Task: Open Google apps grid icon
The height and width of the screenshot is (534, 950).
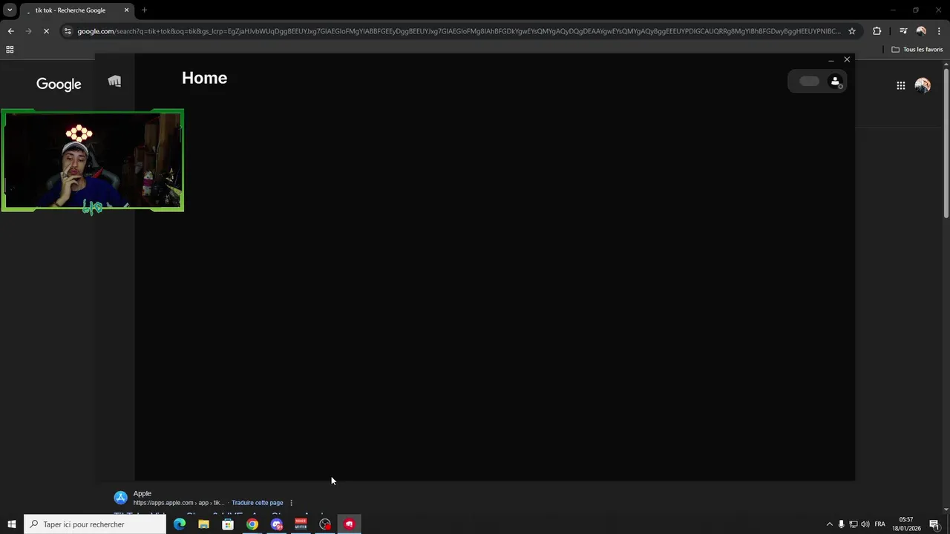Action: point(900,85)
